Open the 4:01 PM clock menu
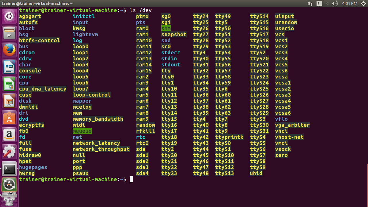 pos(350,3)
